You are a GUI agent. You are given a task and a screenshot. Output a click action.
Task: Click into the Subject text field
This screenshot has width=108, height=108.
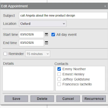point(63,16)
